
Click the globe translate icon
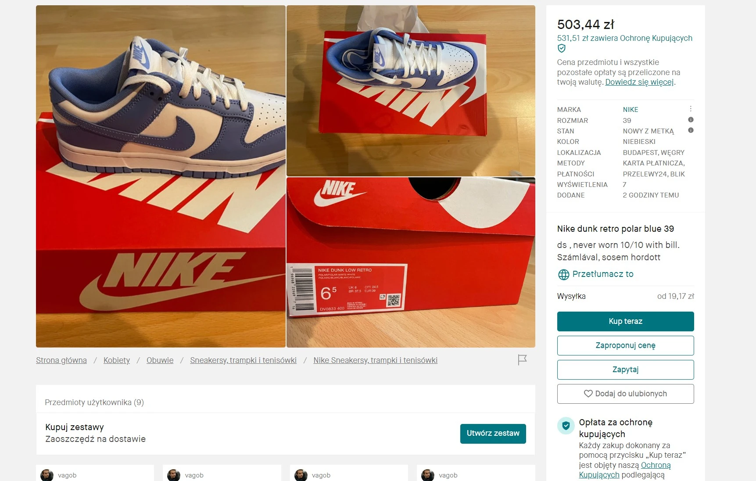click(x=563, y=275)
